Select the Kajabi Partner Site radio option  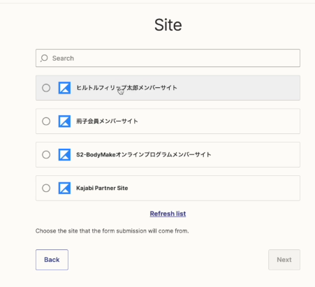[46, 188]
